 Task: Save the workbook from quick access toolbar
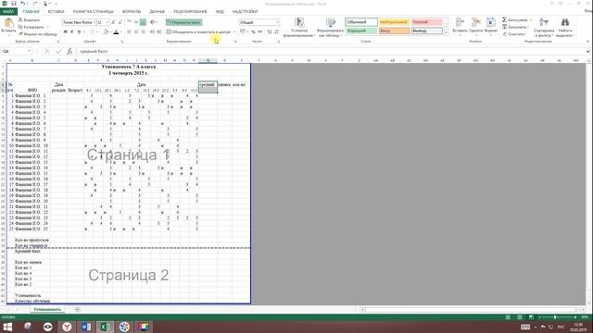tap(14, 4)
